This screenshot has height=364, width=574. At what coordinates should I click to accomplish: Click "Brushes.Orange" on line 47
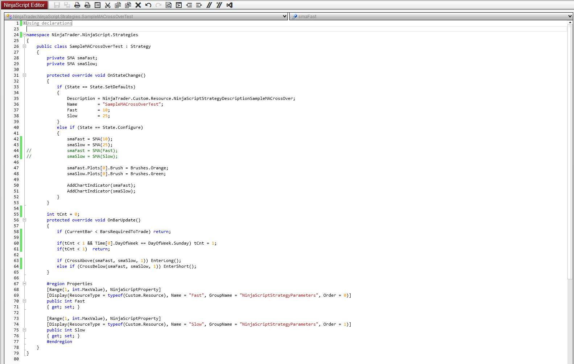148,168
